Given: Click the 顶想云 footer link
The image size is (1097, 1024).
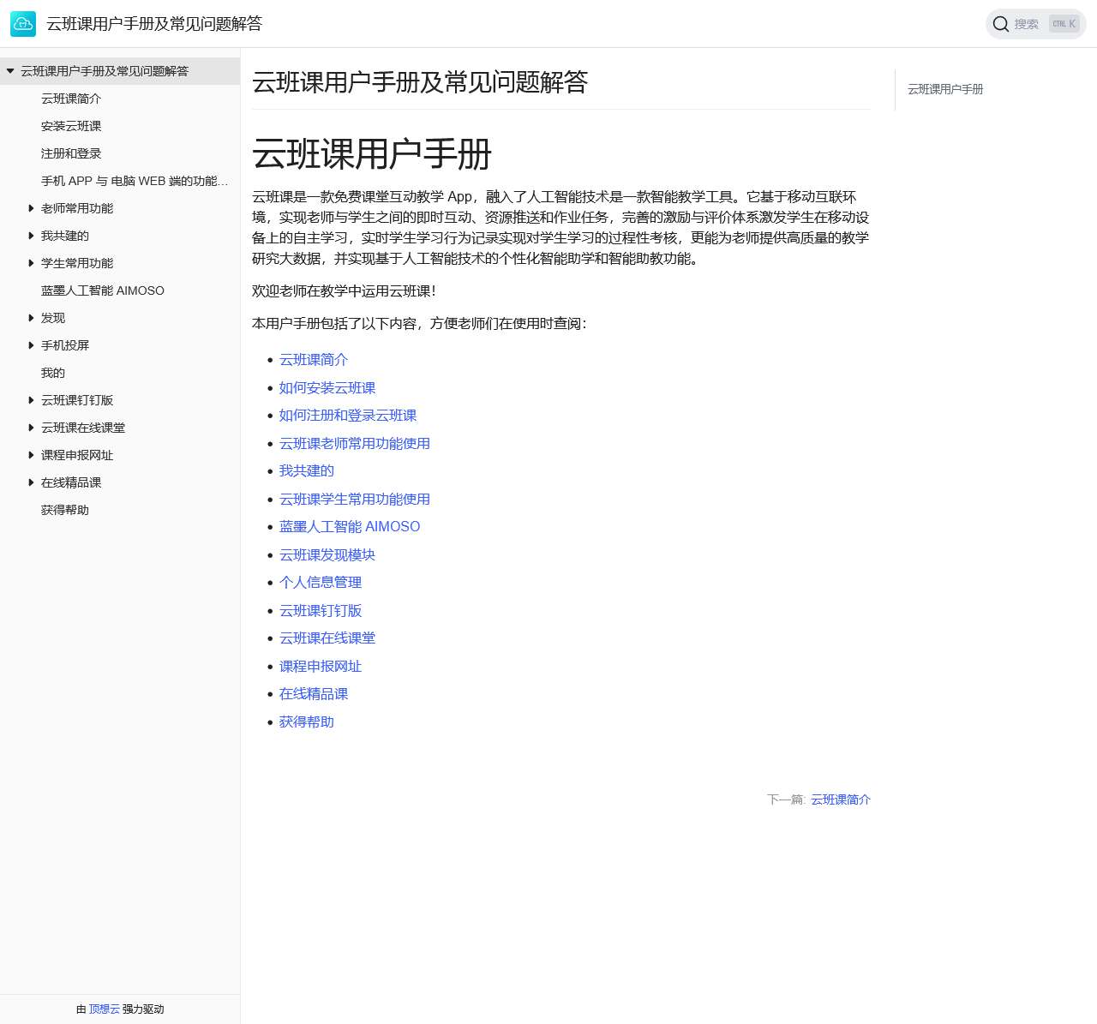Looking at the screenshot, I should tap(105, 1009).
